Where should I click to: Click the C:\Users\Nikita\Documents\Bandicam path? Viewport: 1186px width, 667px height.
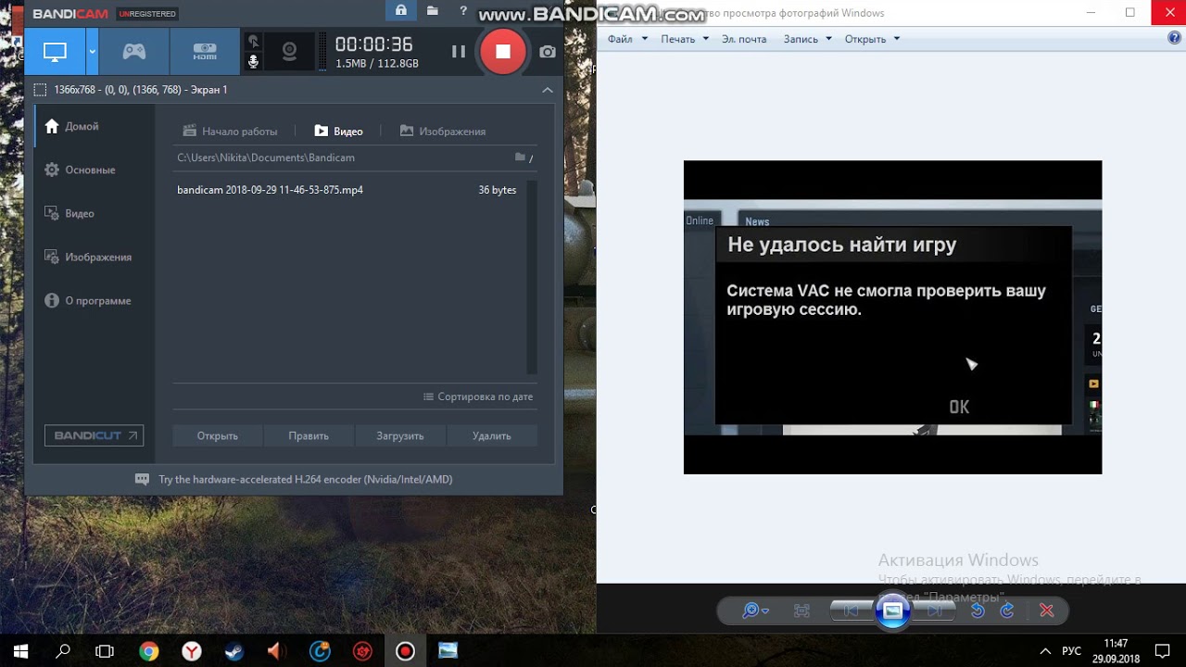[x=266, y=157]
